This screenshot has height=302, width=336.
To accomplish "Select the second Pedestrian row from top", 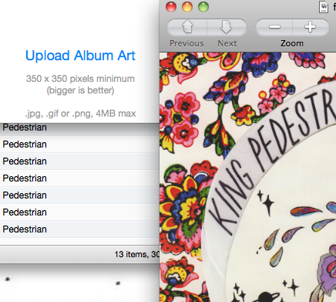I will 79,144.
